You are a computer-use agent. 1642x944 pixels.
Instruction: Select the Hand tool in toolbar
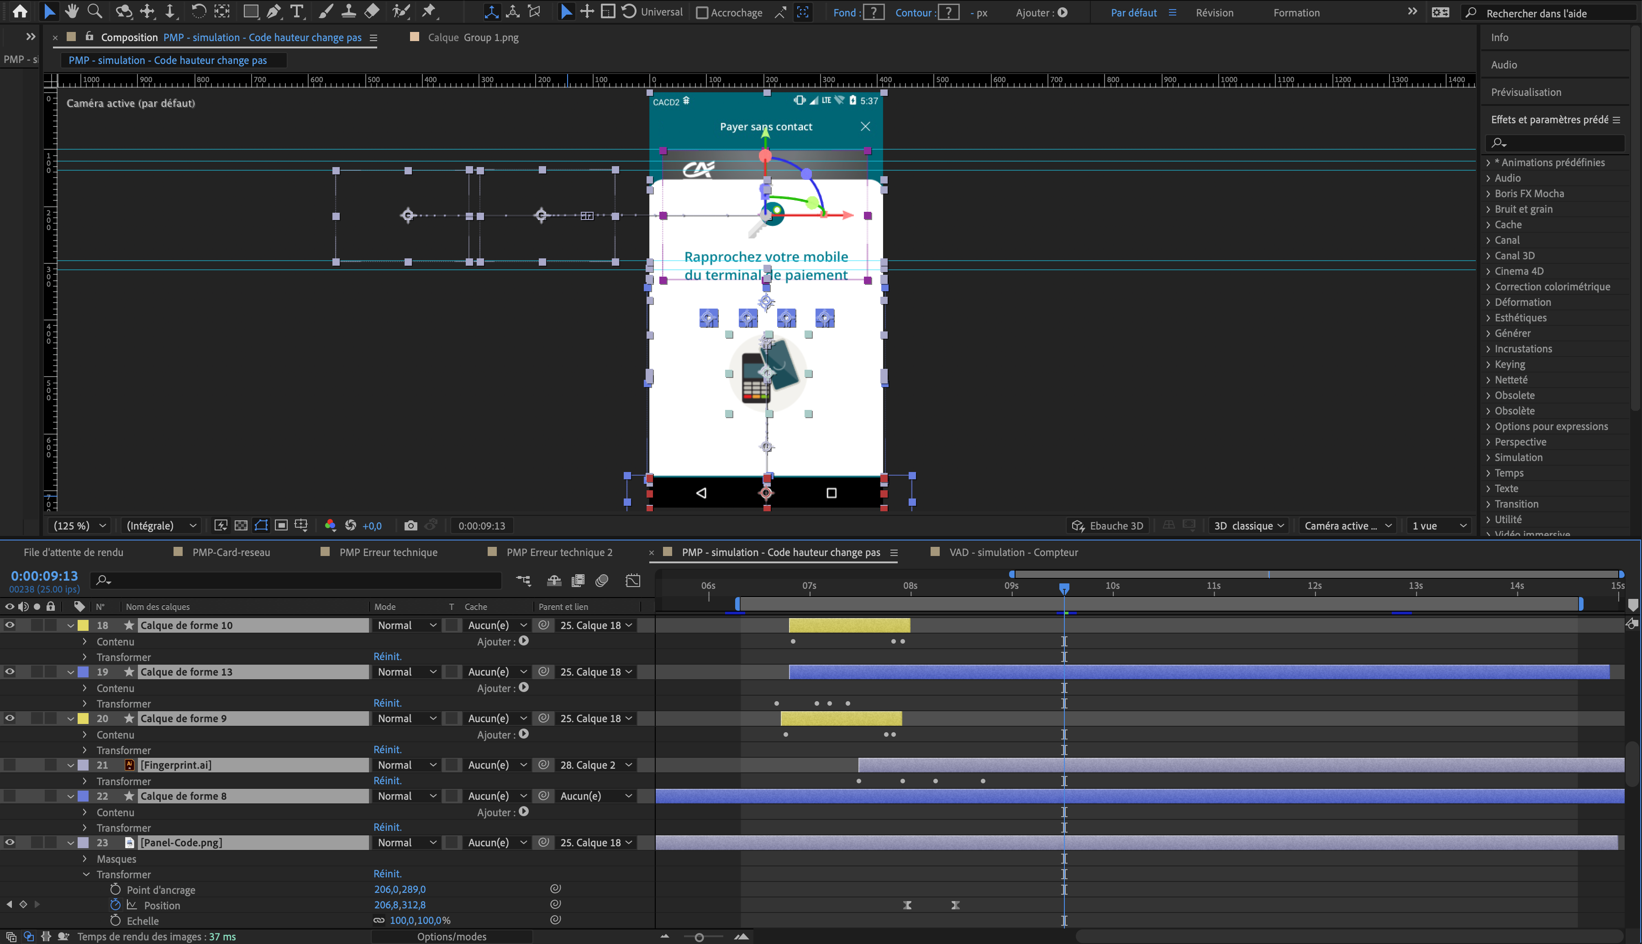[x=71, y=11]
